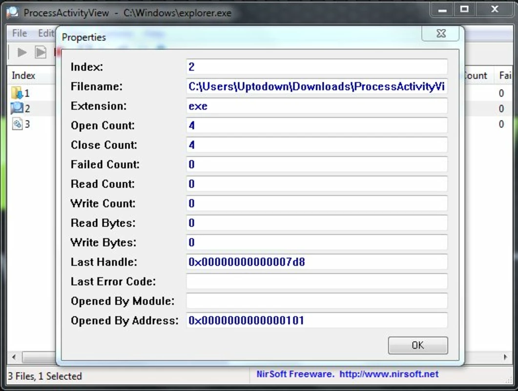Open the nirsoft.net link in status bar
Image resolution: width=518 pixels, height=391 pixels.
(x=389, y=374)
